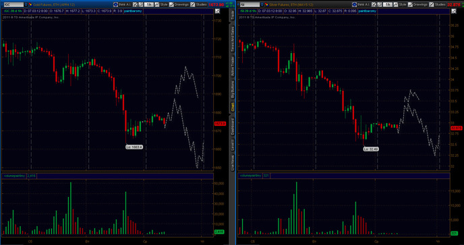Click the chart settings icon under gold Studies
Screen dimensions: 464x245
(217, 11)
